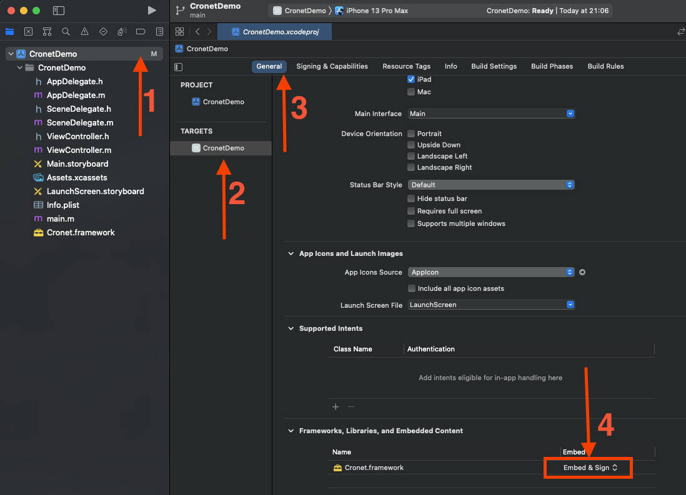Check Hide status bar
Image resolution: width=686 pixels, height=495 pixels.
coord(411,198)
